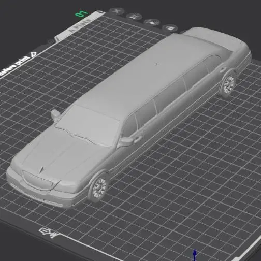The width and height of the screenshot is (261, 261).
Task: Click the limousine's hood emblem
Action: 41,169
